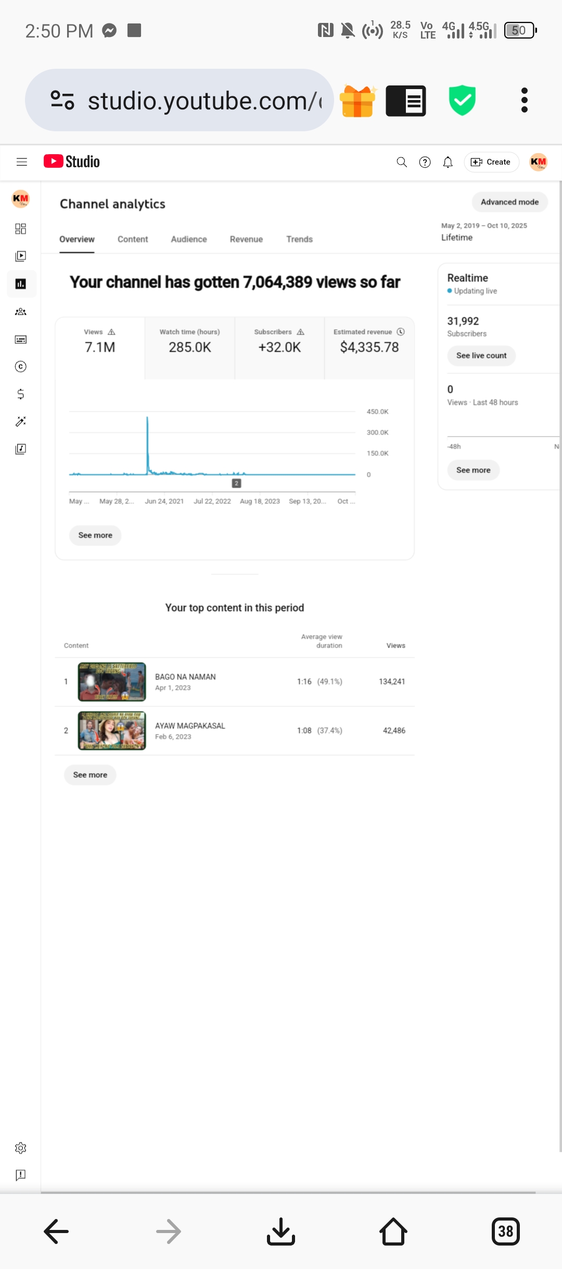Open the browser three-dot overflow menu
This screenshot has height=1269, width=562.
pyautogui.click(x=524, y=100)
